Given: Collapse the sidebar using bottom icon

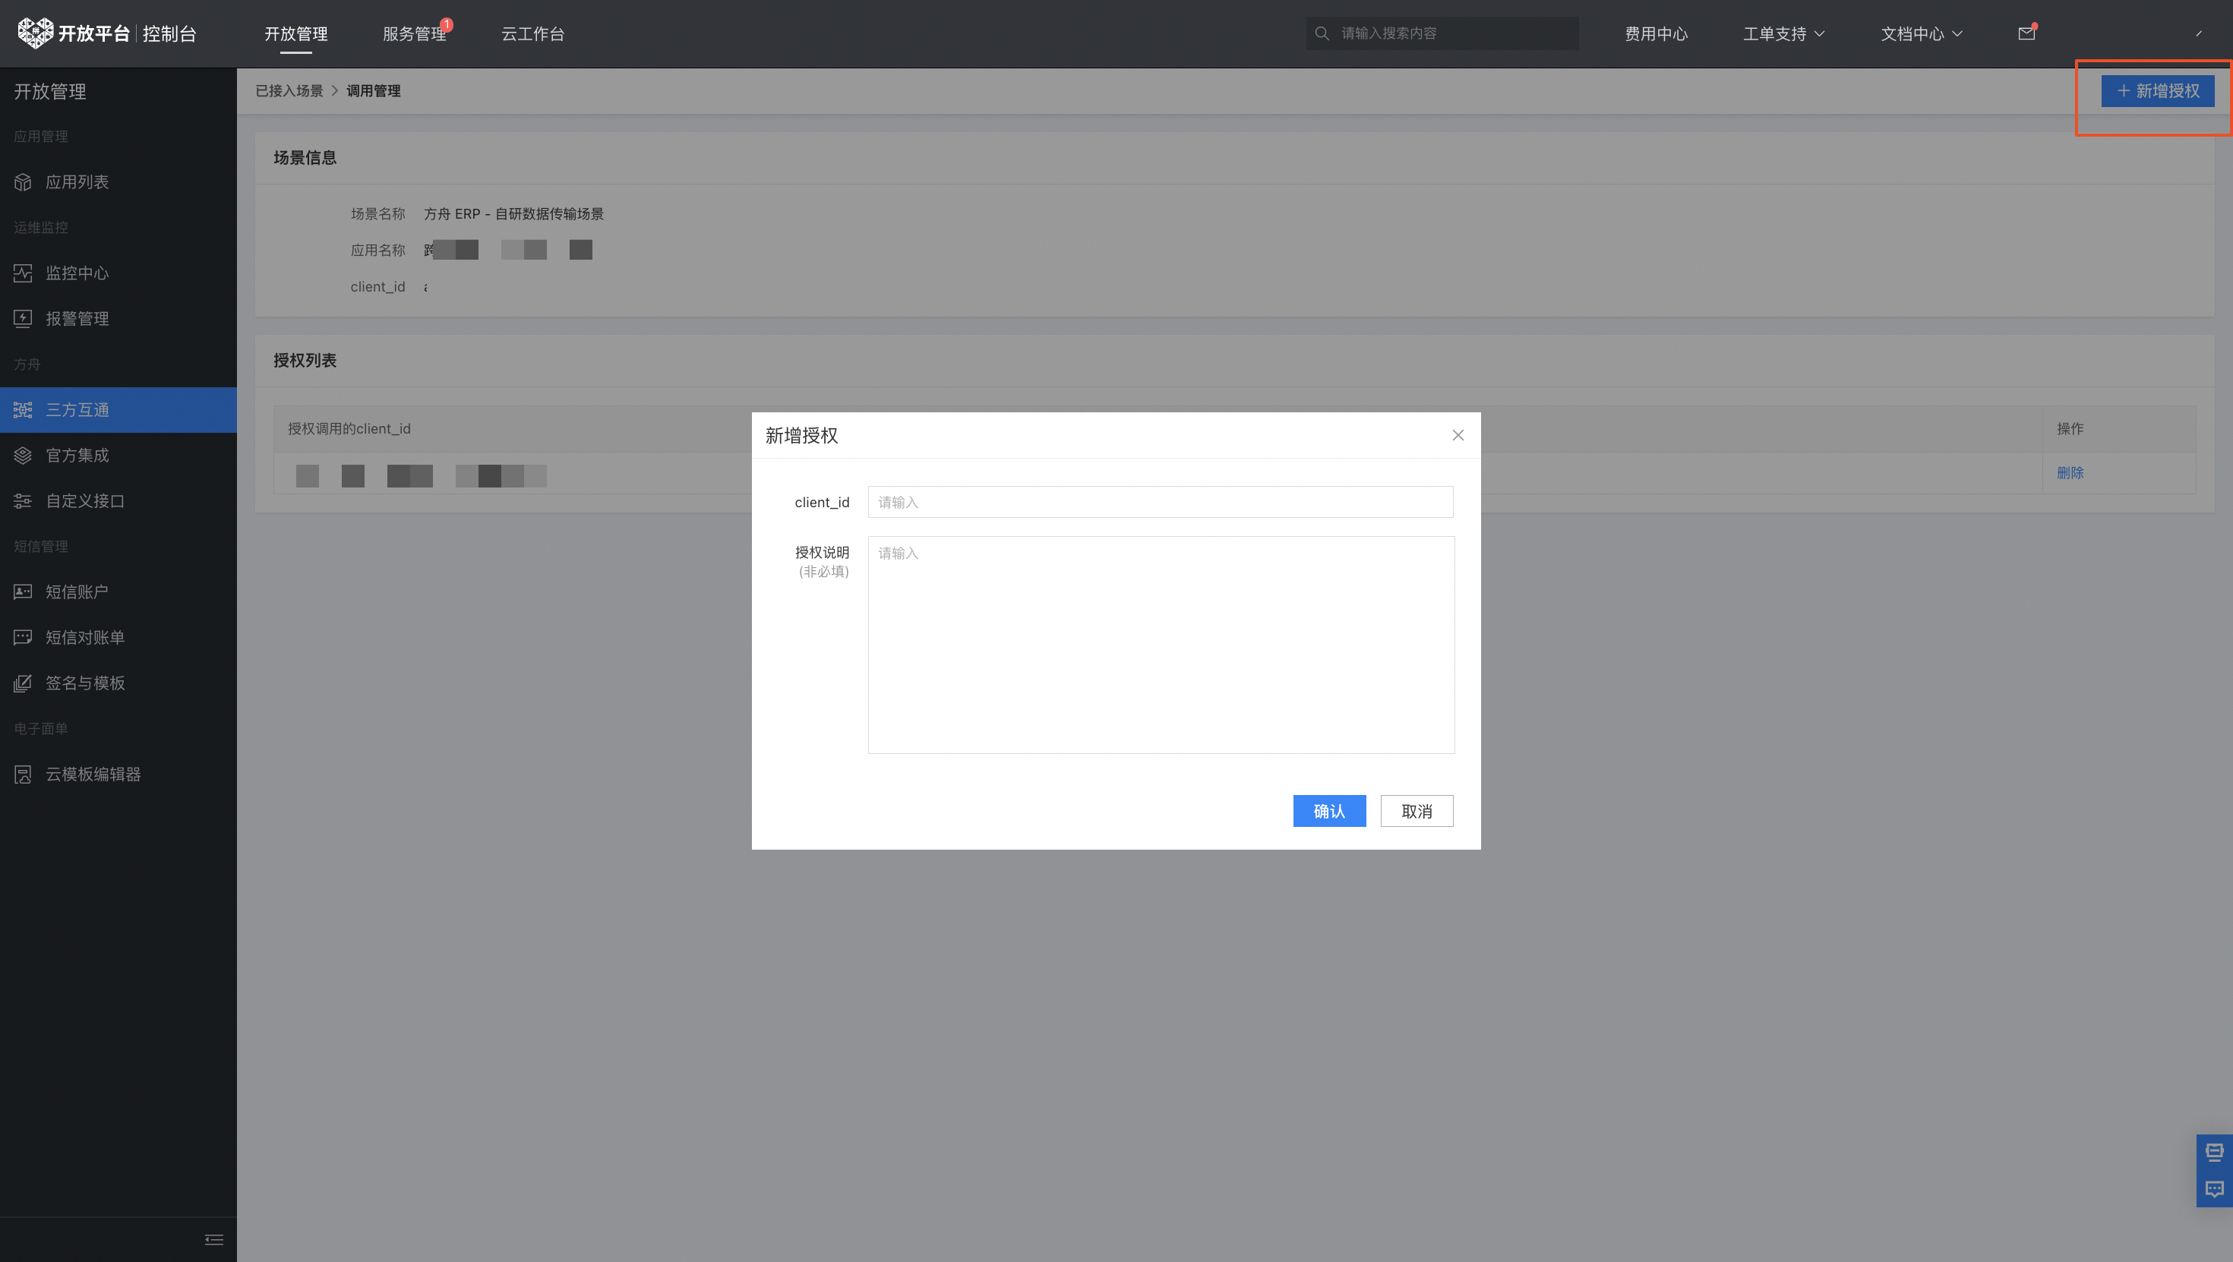Looking at the screenshot, I should (213, 1239).
